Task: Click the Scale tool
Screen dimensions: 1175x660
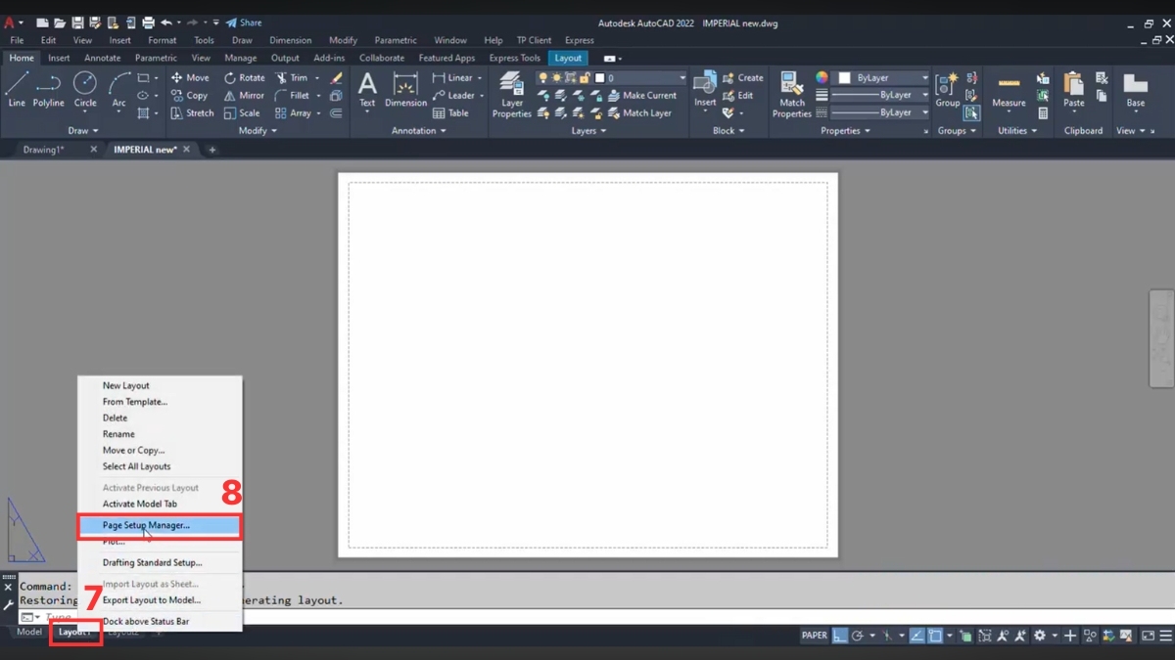Action: pos(242,112)
